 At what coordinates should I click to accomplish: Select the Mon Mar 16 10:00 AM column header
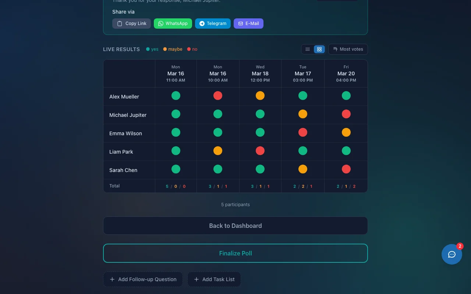(x=218, y=73)
